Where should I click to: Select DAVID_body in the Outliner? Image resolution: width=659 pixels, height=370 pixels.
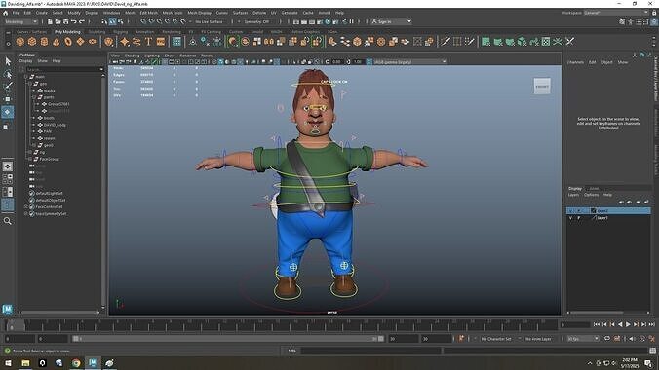(x=55, y=125)
